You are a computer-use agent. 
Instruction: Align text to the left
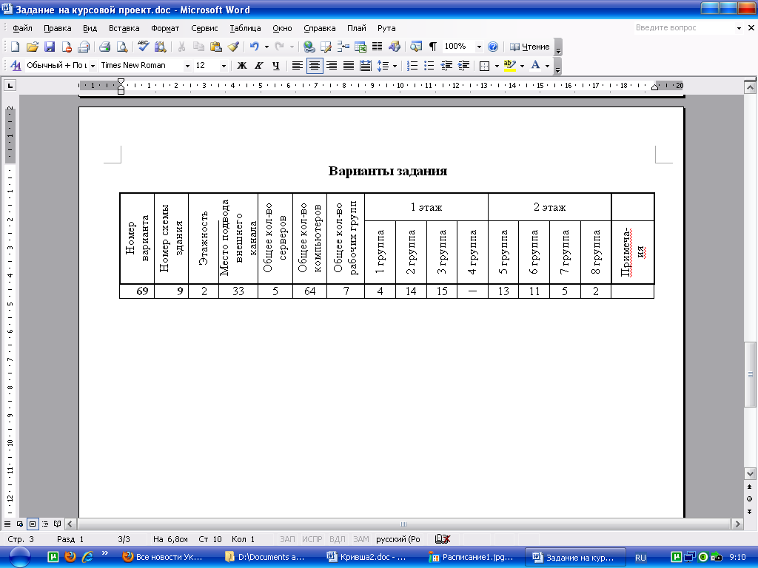(x=298, y=66)
